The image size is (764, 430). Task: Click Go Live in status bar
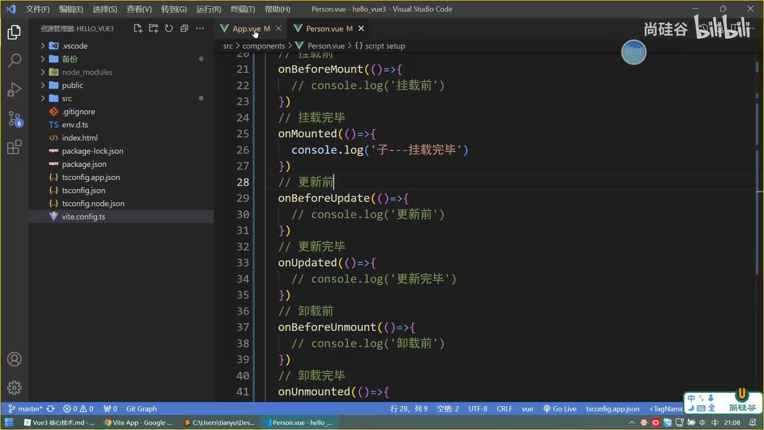560,409
